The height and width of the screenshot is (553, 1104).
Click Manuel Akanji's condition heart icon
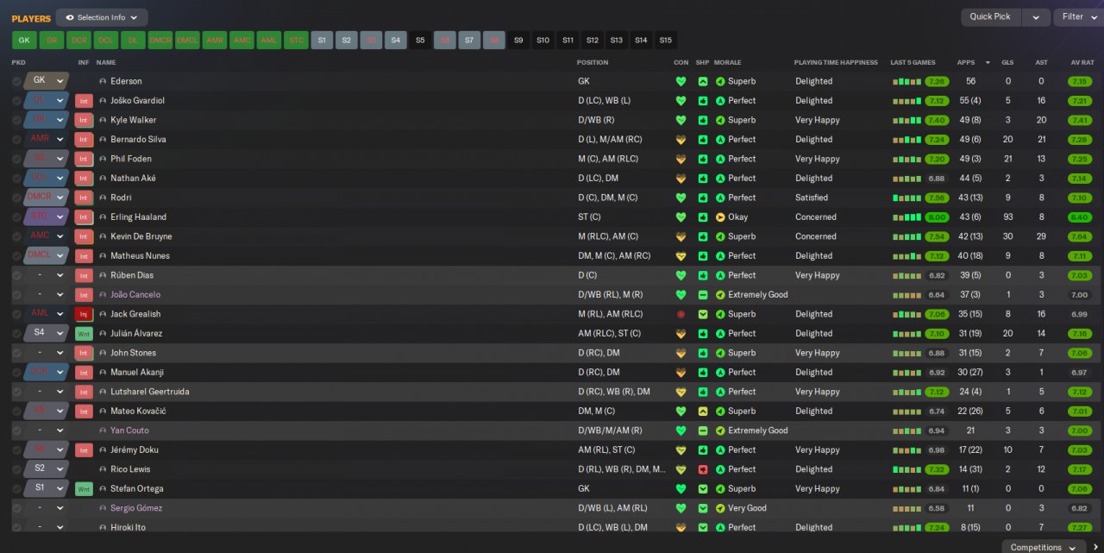(x=681, y=373)
